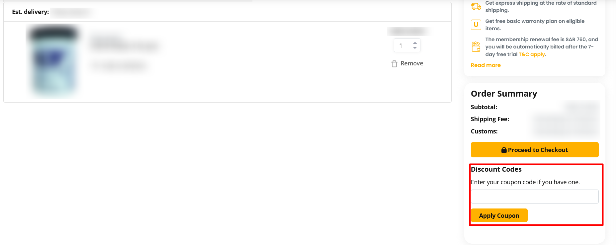Image resolution: width=616 pixels, height=245 pixels.
Task: Increase item quantity with the up arrow
Action: pos(415,43)
